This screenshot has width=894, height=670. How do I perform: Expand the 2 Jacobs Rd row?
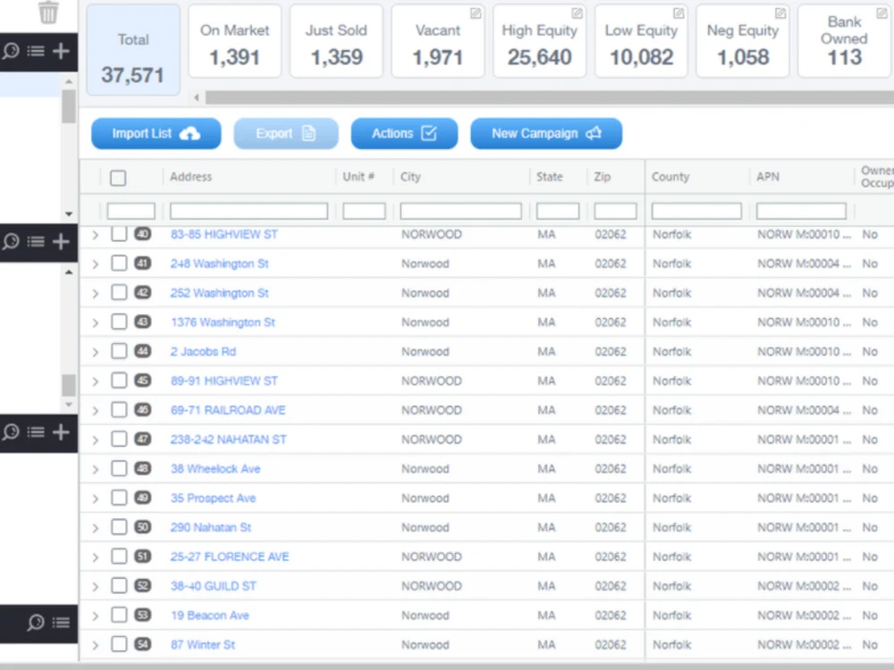[x=96, y=352]
